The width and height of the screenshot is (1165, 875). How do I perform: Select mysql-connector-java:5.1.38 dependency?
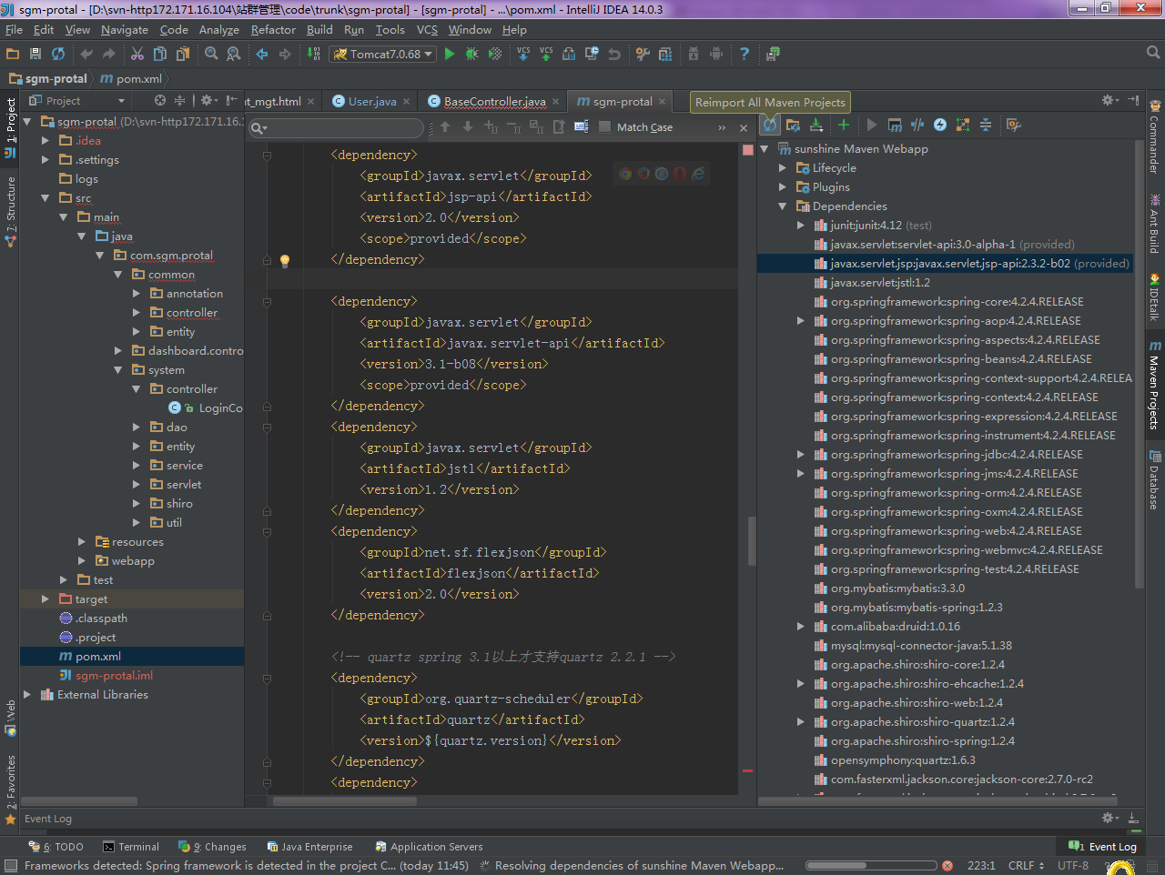click(x=920, y=646)
